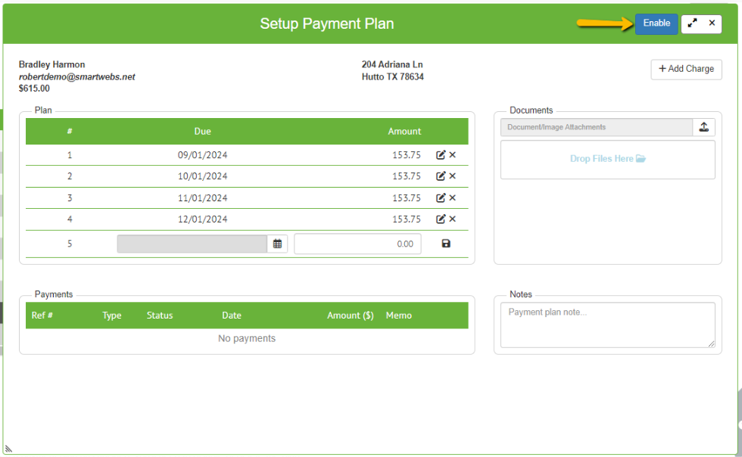Click the Drop Files Here area

[607, 160]
